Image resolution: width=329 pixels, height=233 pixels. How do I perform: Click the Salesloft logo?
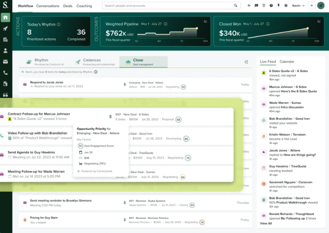[5, 5]
